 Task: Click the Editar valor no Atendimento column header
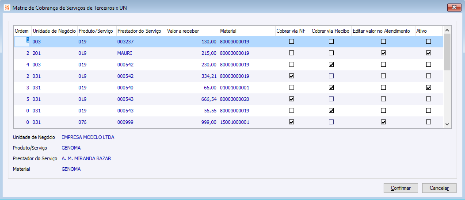pyautogui.click(x=383, y=31)
